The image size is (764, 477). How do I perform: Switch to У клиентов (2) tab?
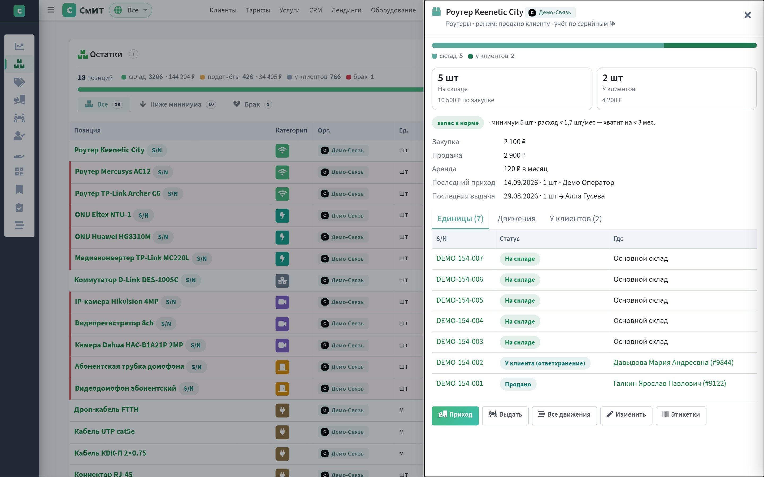click(576, 219)
